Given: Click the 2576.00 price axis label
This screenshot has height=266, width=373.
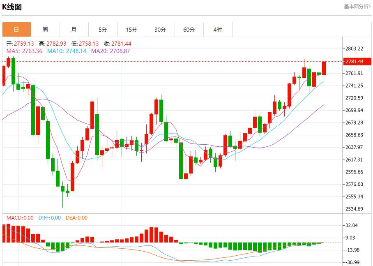Looking at the screenshot, I should tap(354, 184).
